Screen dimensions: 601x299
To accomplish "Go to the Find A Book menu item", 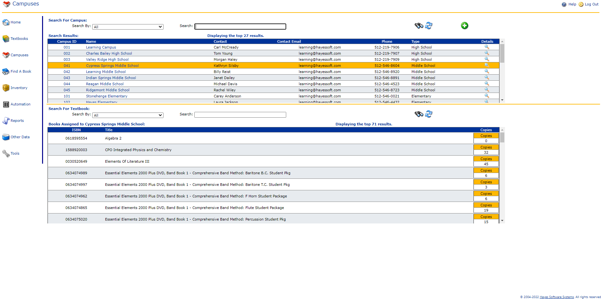I will tap(21, 71).
